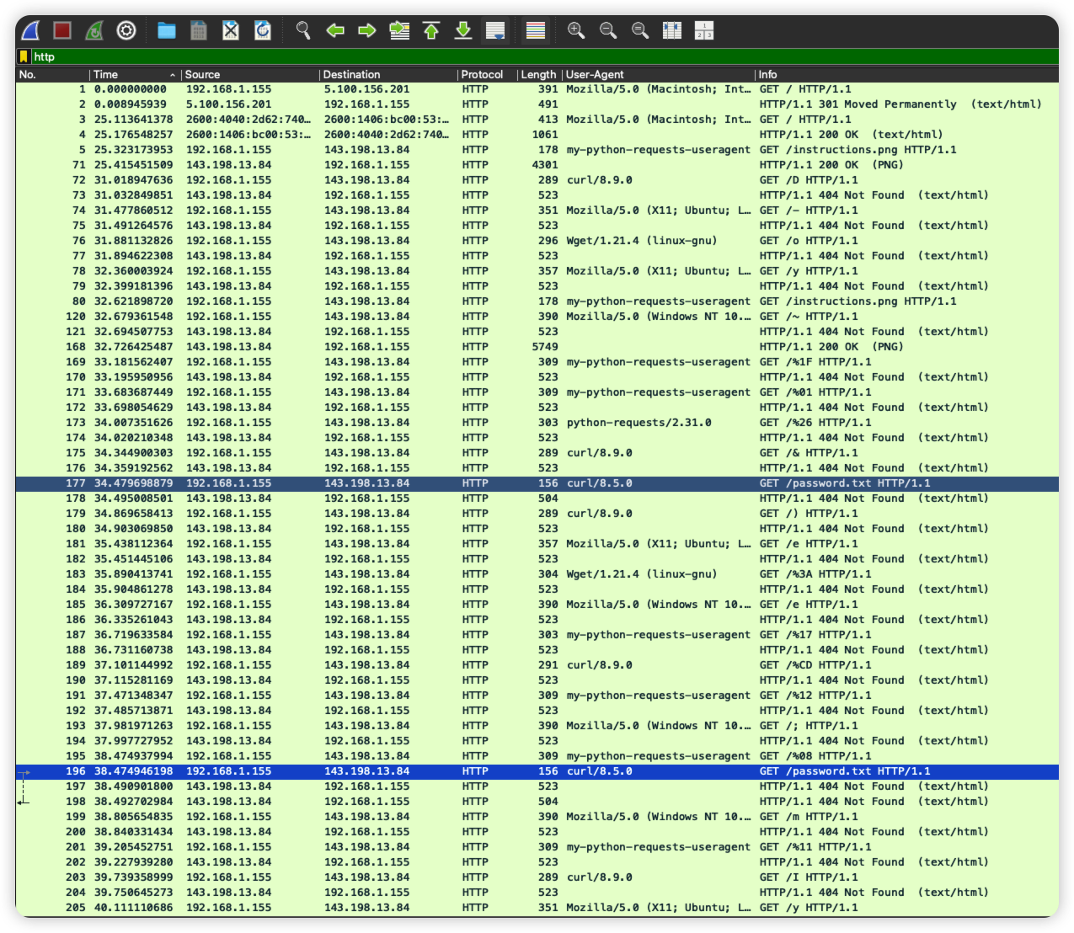Zoom out packet text
The image size is (1074, 933).
[x=608, y=31]
